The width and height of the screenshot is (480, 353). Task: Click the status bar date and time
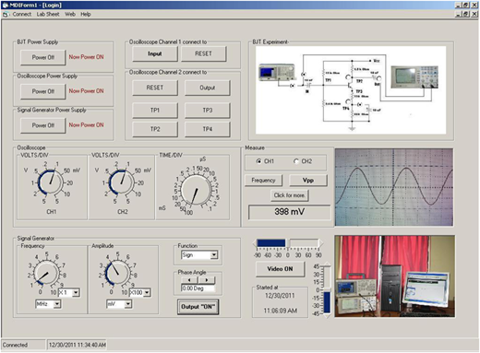pos(78,345)
